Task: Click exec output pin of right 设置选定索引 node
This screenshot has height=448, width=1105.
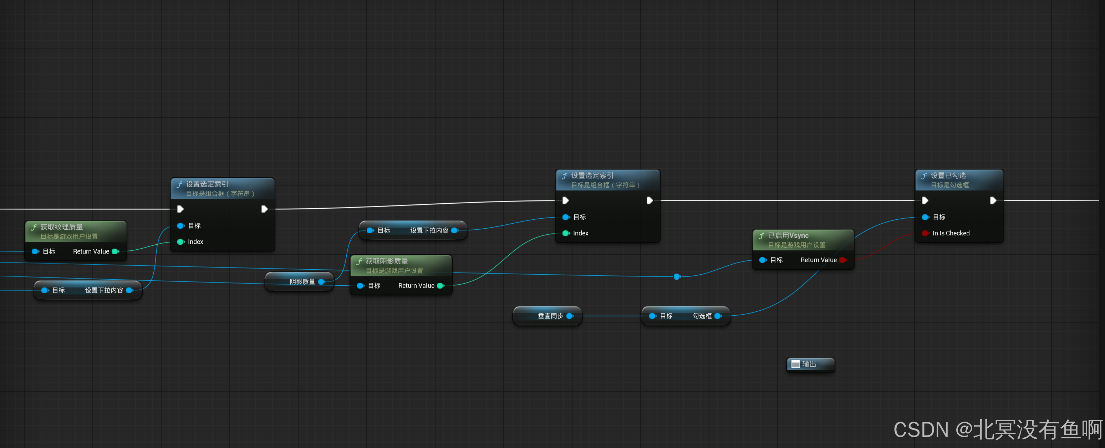Action: click(650, 200)
